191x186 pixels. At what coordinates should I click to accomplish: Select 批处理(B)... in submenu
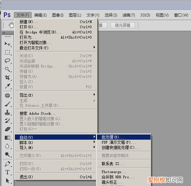pyautogui.click(x=124, y=137)
